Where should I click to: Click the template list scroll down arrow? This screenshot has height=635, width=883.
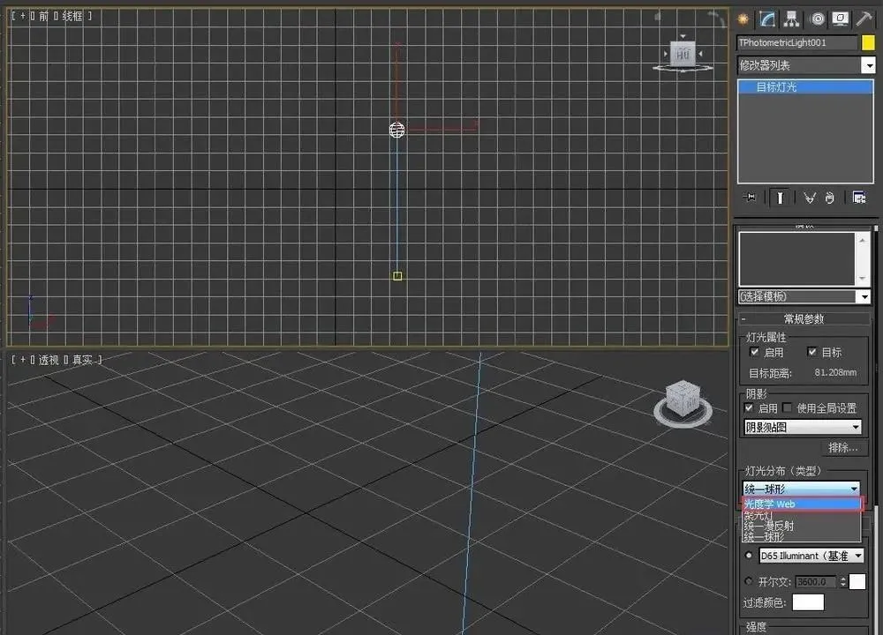pos(863,278)
